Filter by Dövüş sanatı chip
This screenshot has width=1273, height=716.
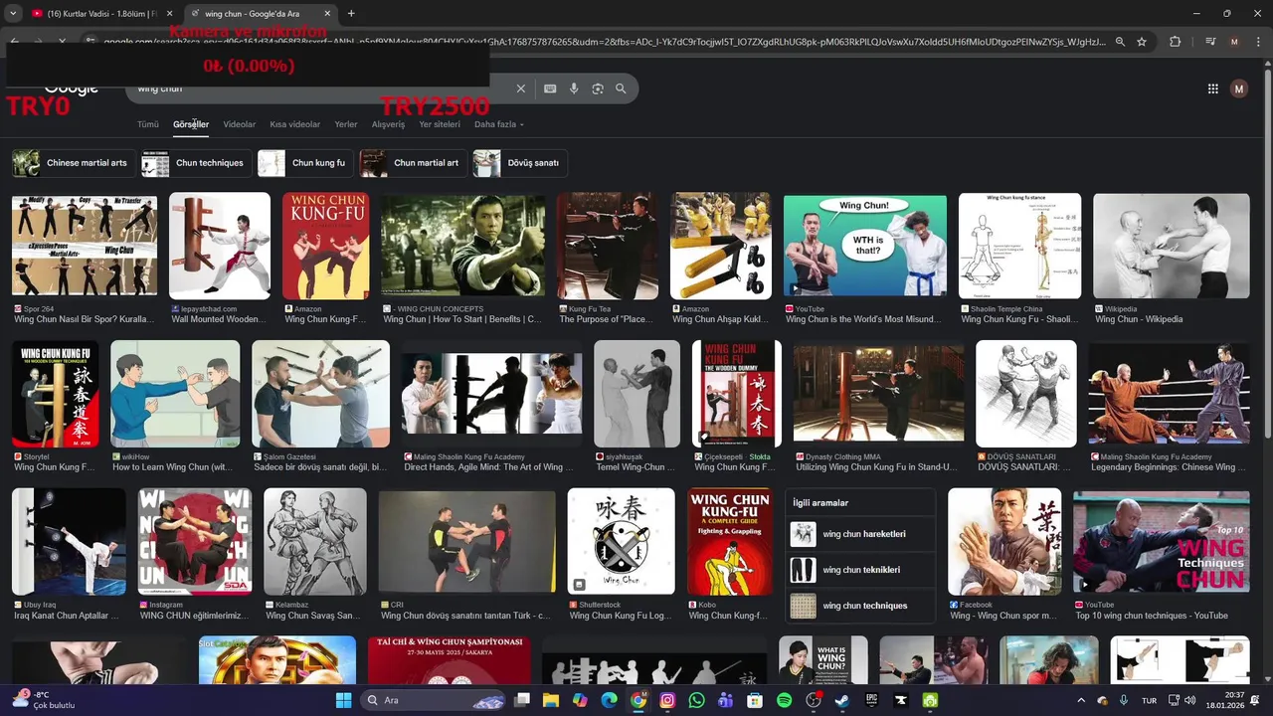click(520, 163)
